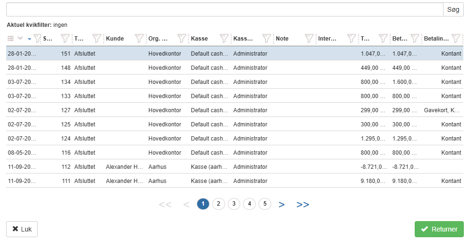
Task: Open the filter for the S... number column
Action: (65, 38)
